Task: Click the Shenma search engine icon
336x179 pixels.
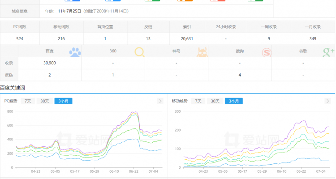Action: click(203, 52)
